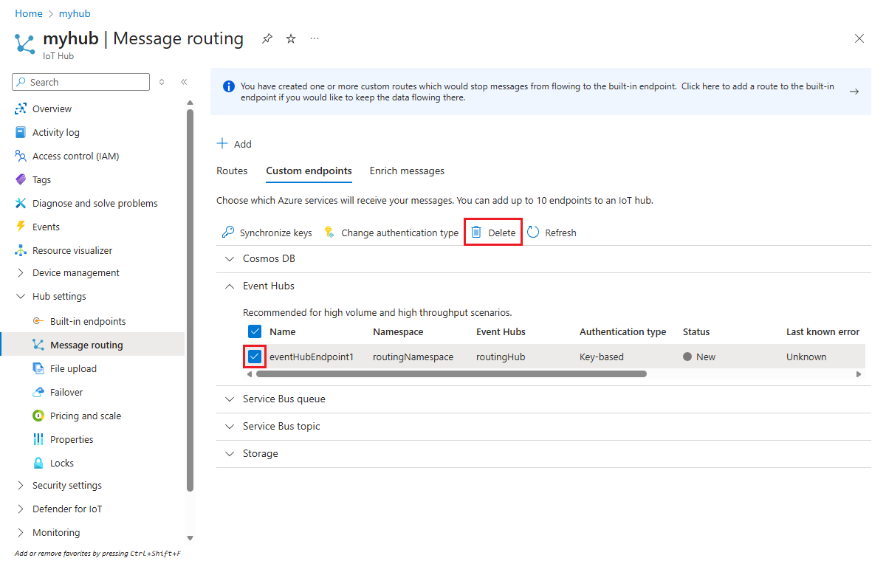This screenshot has width=886, height=561.
Task: Click the myhub breadcrumb link
Action: click(x=75, y=13)
